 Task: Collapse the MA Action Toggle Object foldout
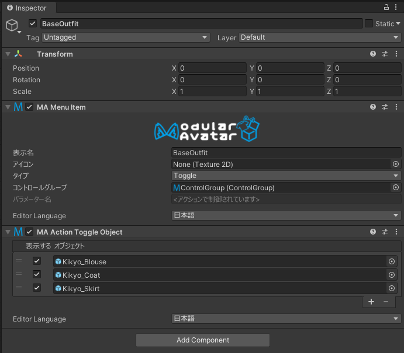click(8, 232)
